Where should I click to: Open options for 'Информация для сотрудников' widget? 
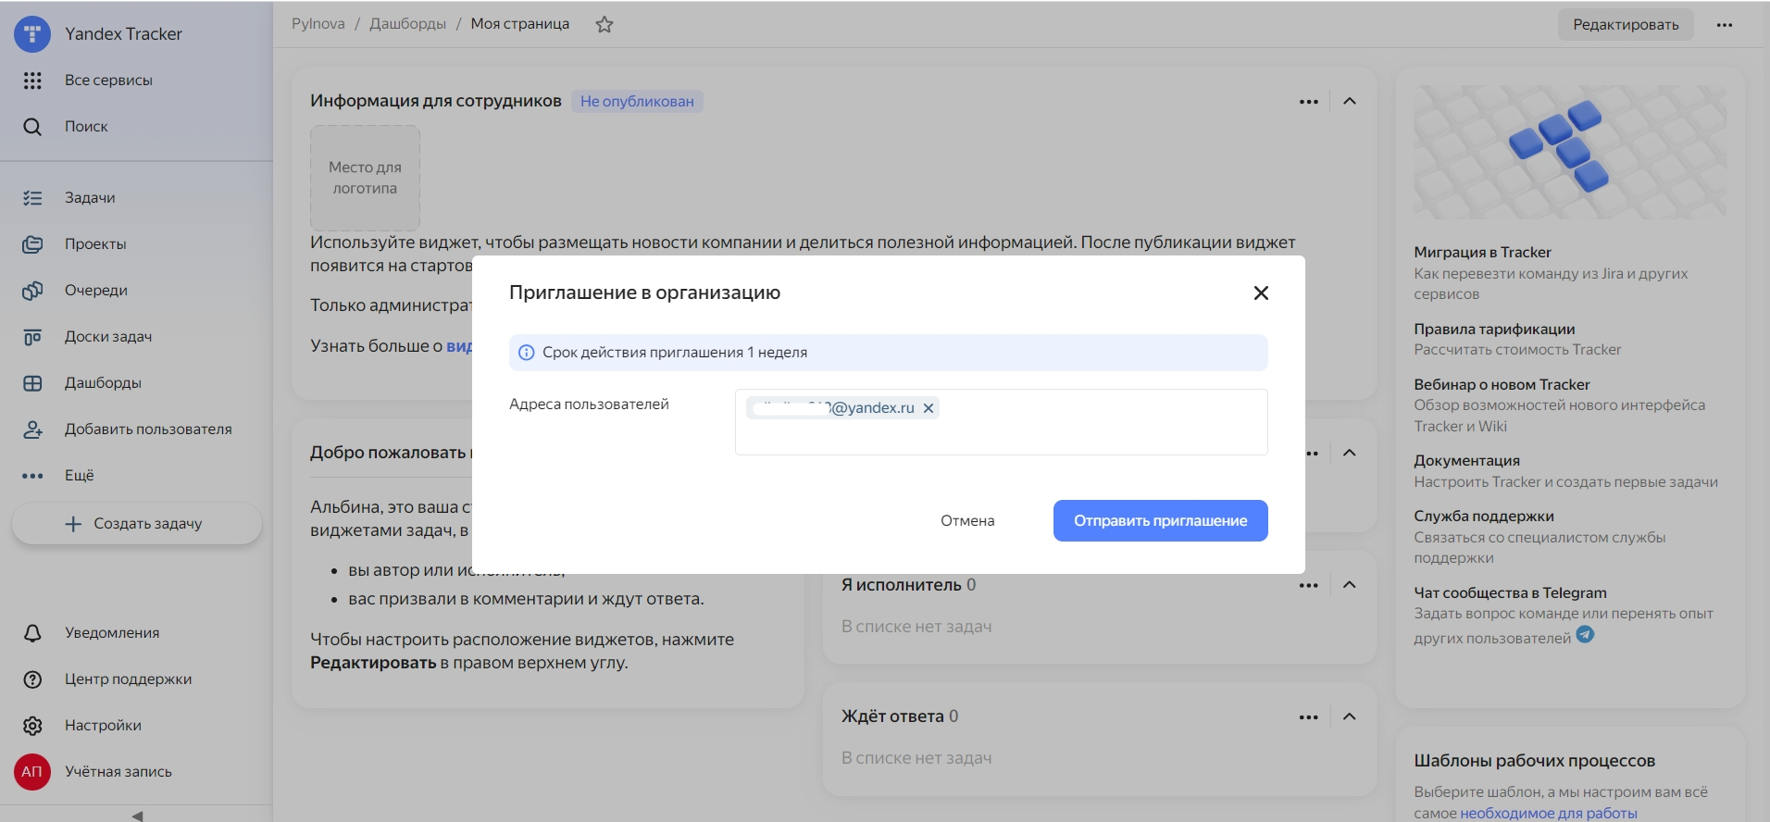tap(1308, 102)
